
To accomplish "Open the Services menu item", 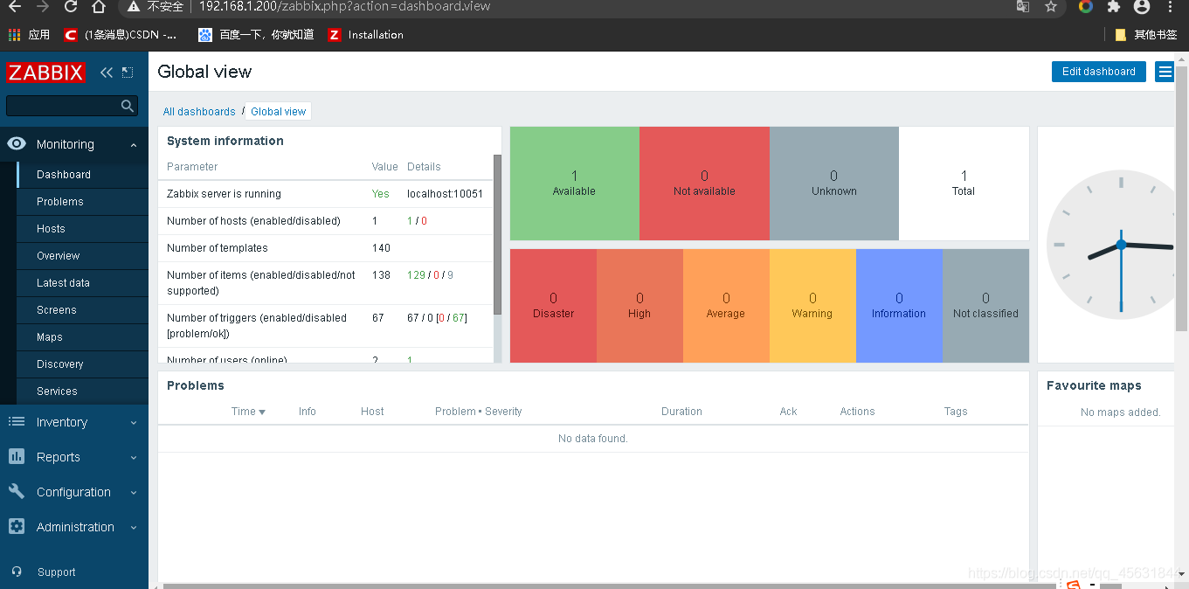I will pos(82,392).
